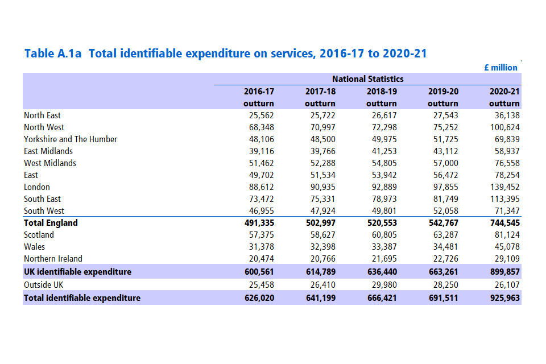Select the 'Total England' row label
Viewport: 546px width, 364px height.
coord(51,223)
